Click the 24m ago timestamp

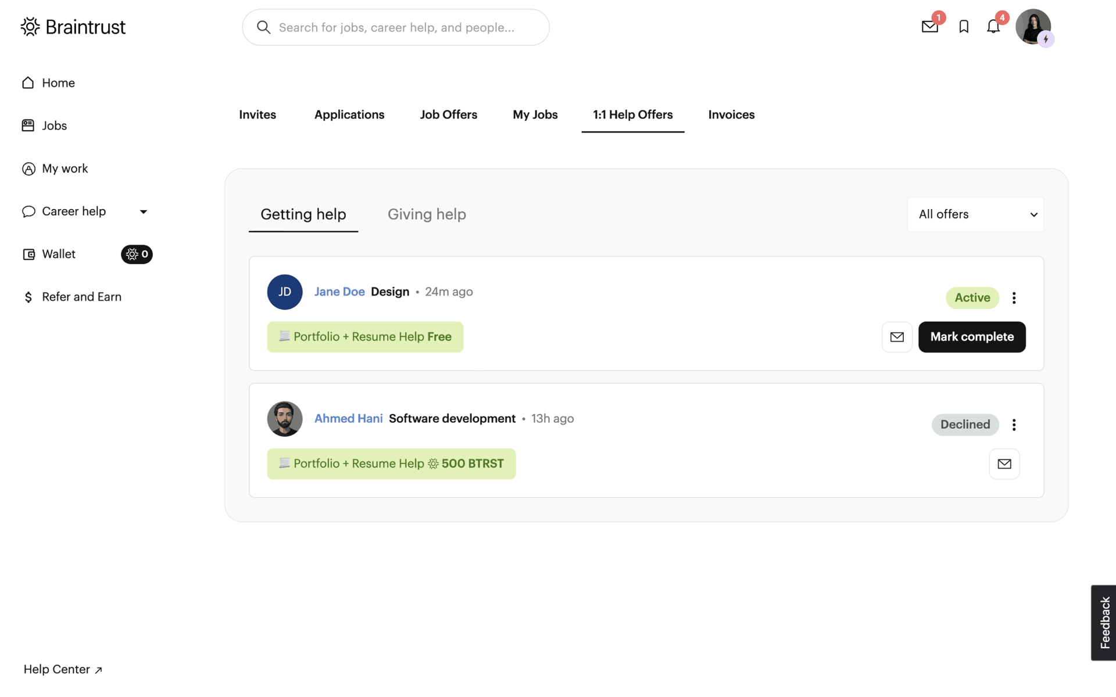point(449,292)
